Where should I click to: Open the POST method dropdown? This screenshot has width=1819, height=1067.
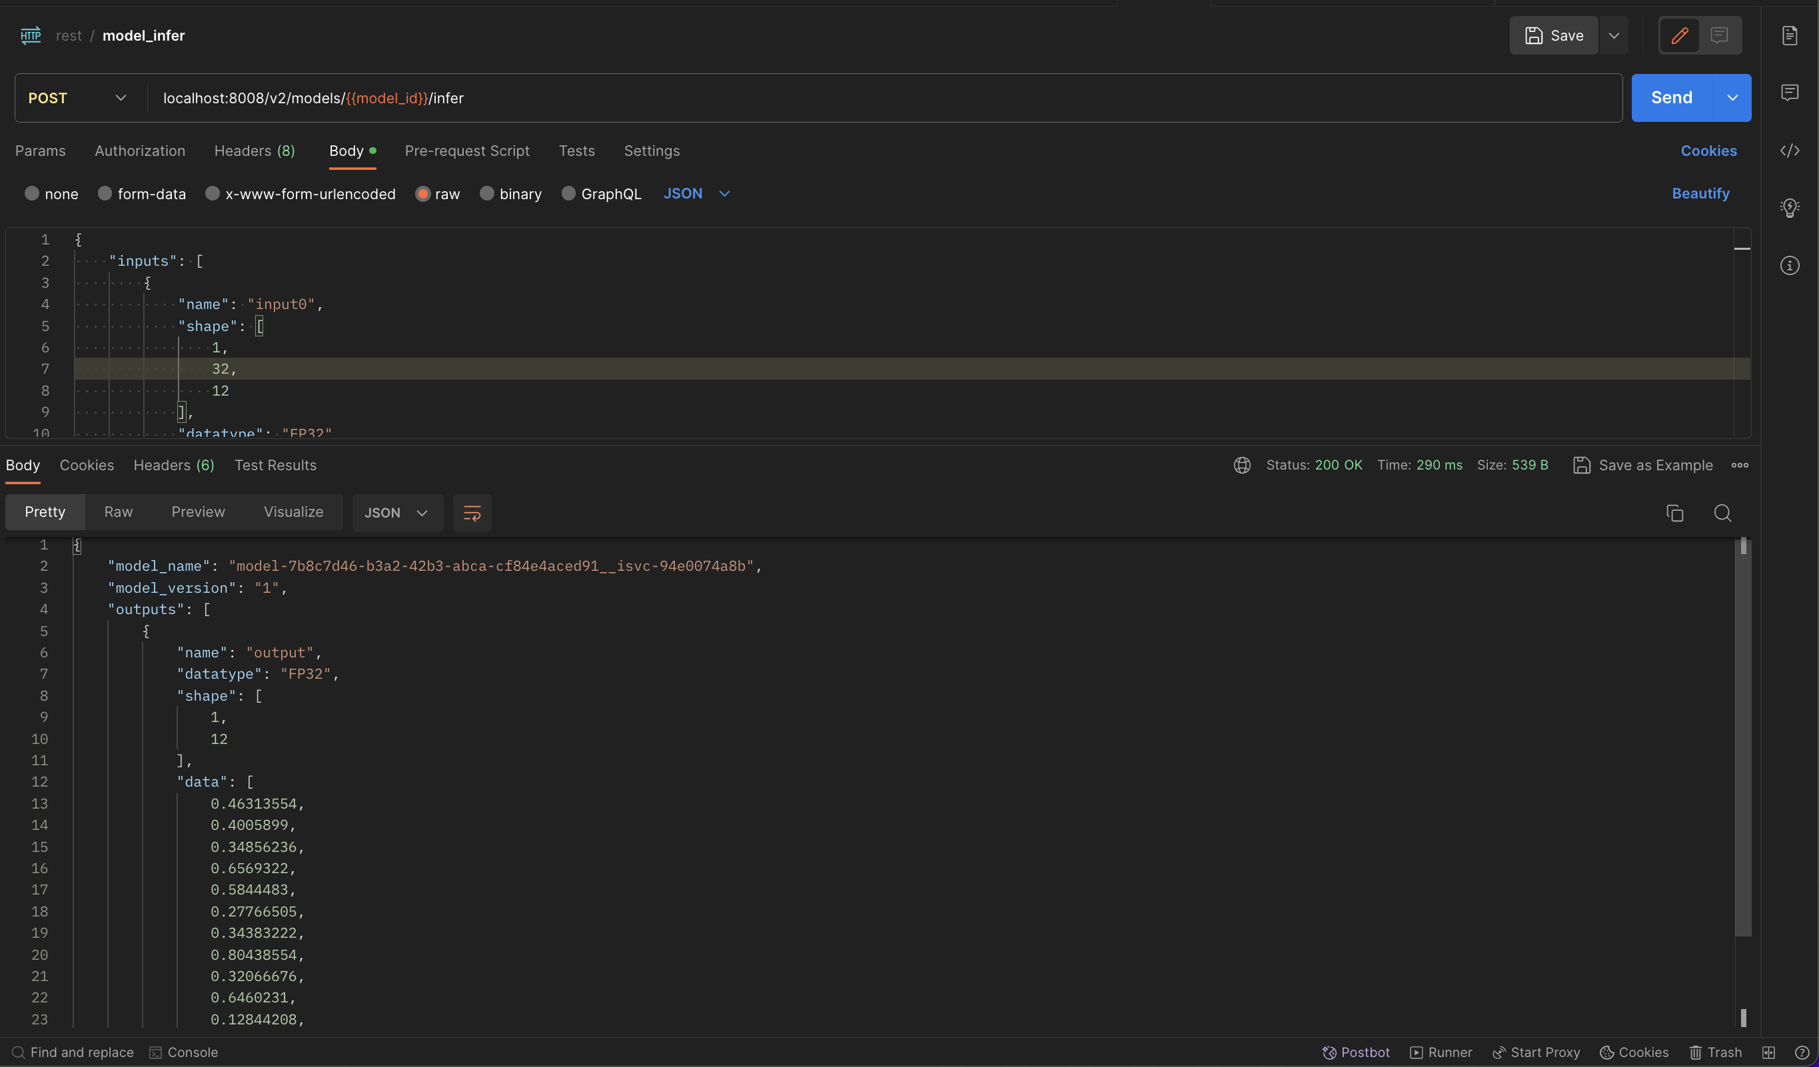[120, 97]
